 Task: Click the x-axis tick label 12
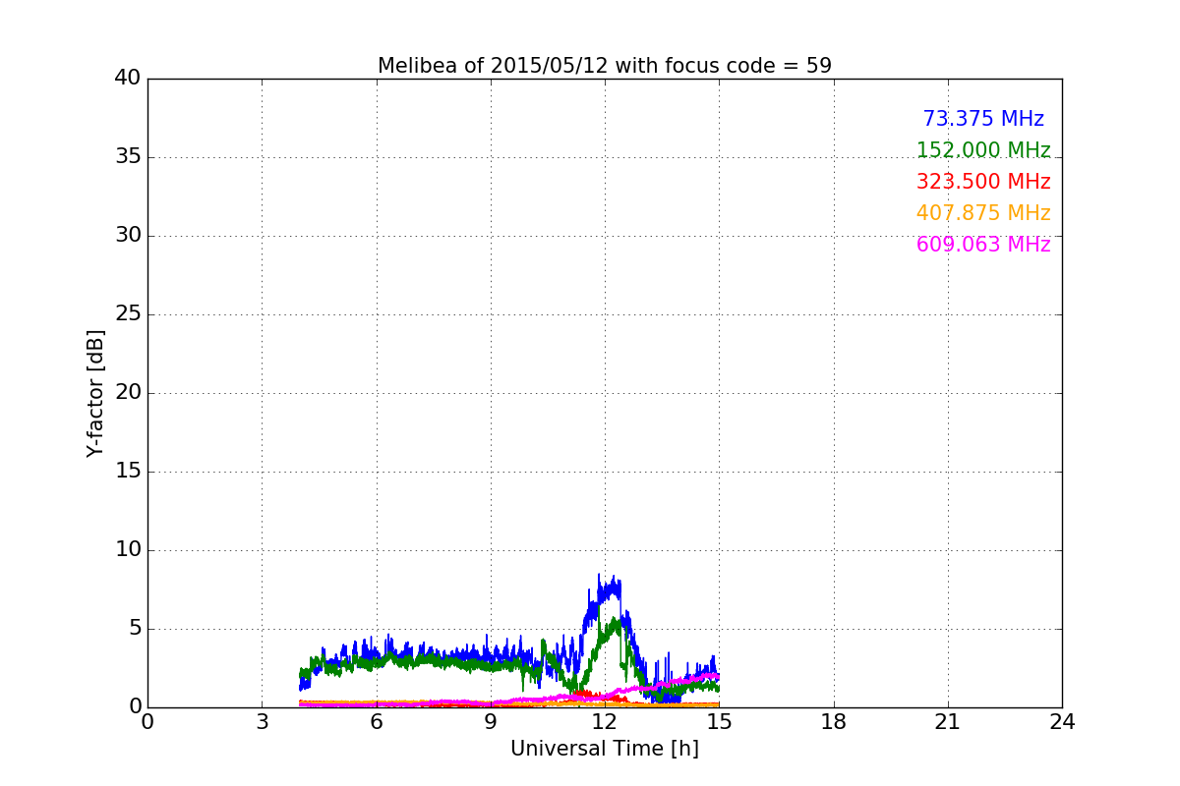pyautogui.click(x=605, y=722)
